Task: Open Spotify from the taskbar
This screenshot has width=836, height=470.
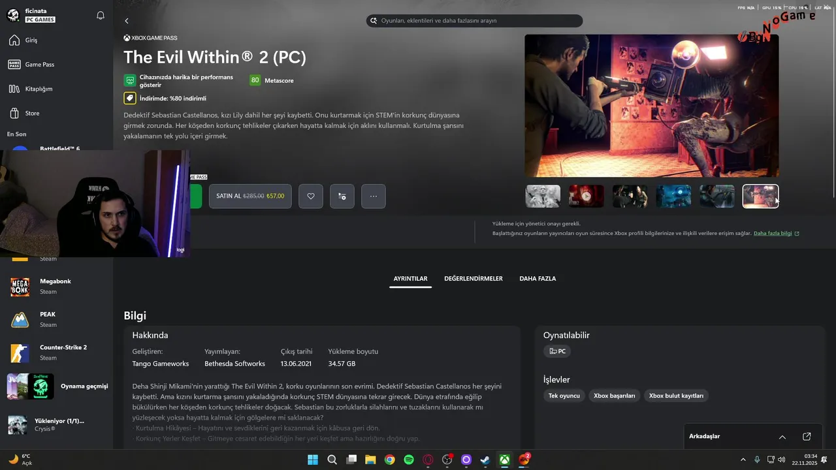Action: [409, 460]
